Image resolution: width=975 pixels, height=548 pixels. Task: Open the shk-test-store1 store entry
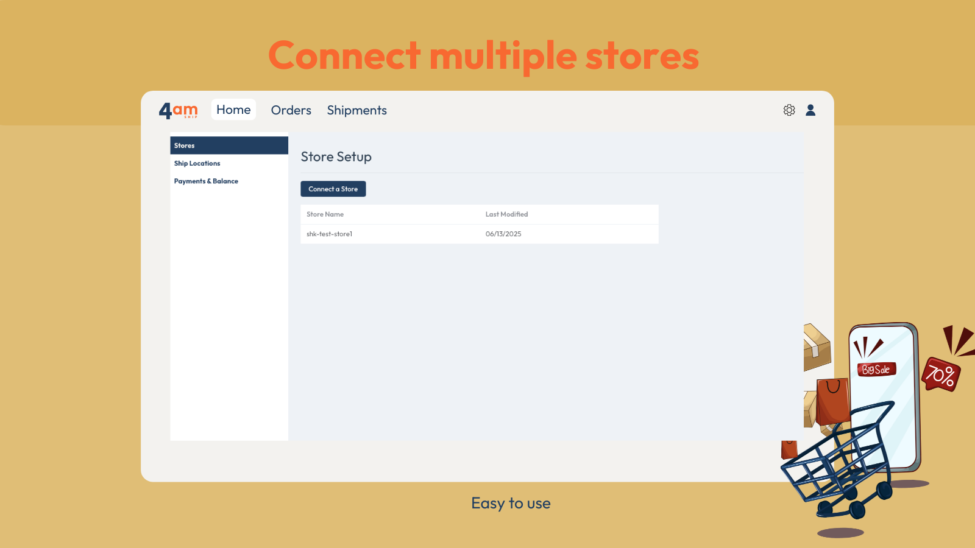click(329, 234)
